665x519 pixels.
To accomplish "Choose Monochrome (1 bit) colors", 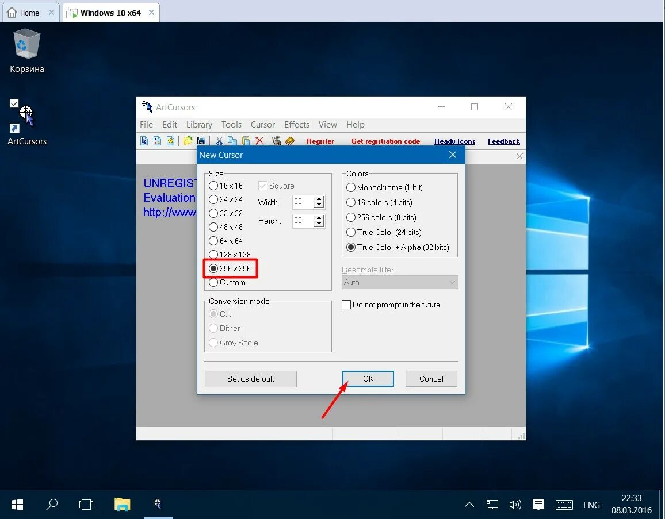I will pos(384,187).
